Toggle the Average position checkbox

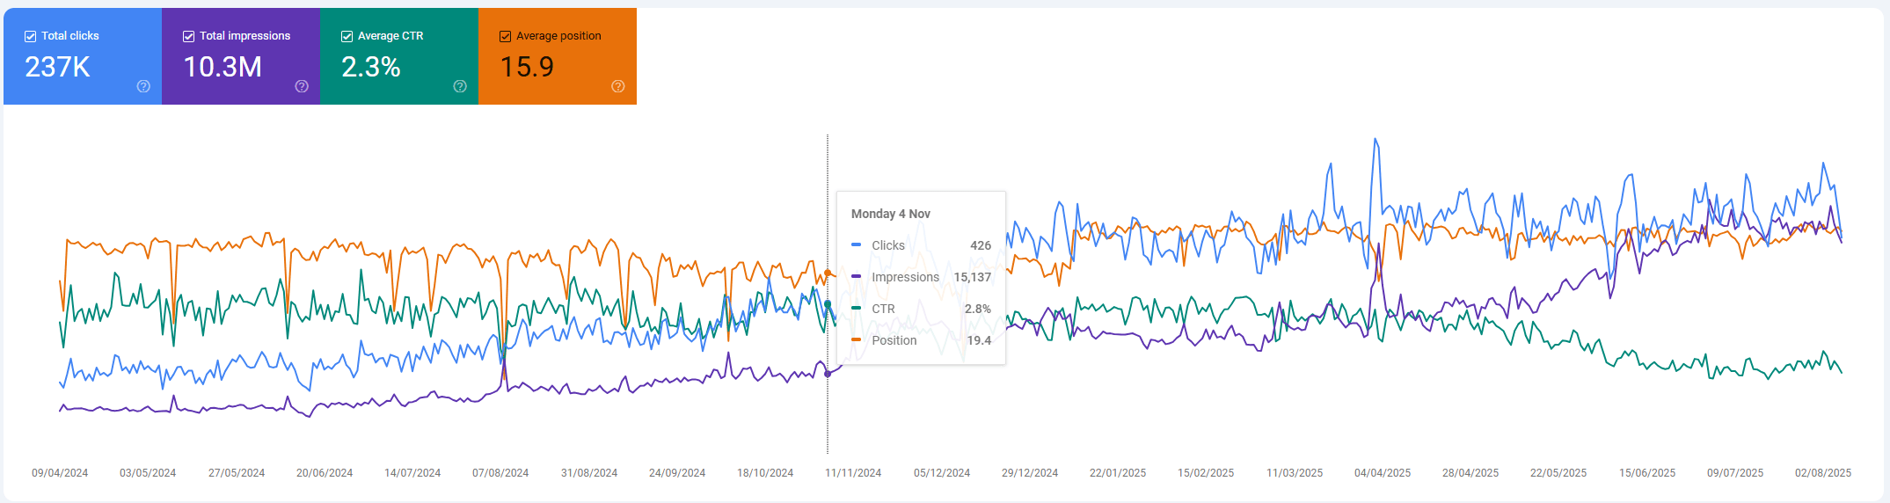[506, 36]
